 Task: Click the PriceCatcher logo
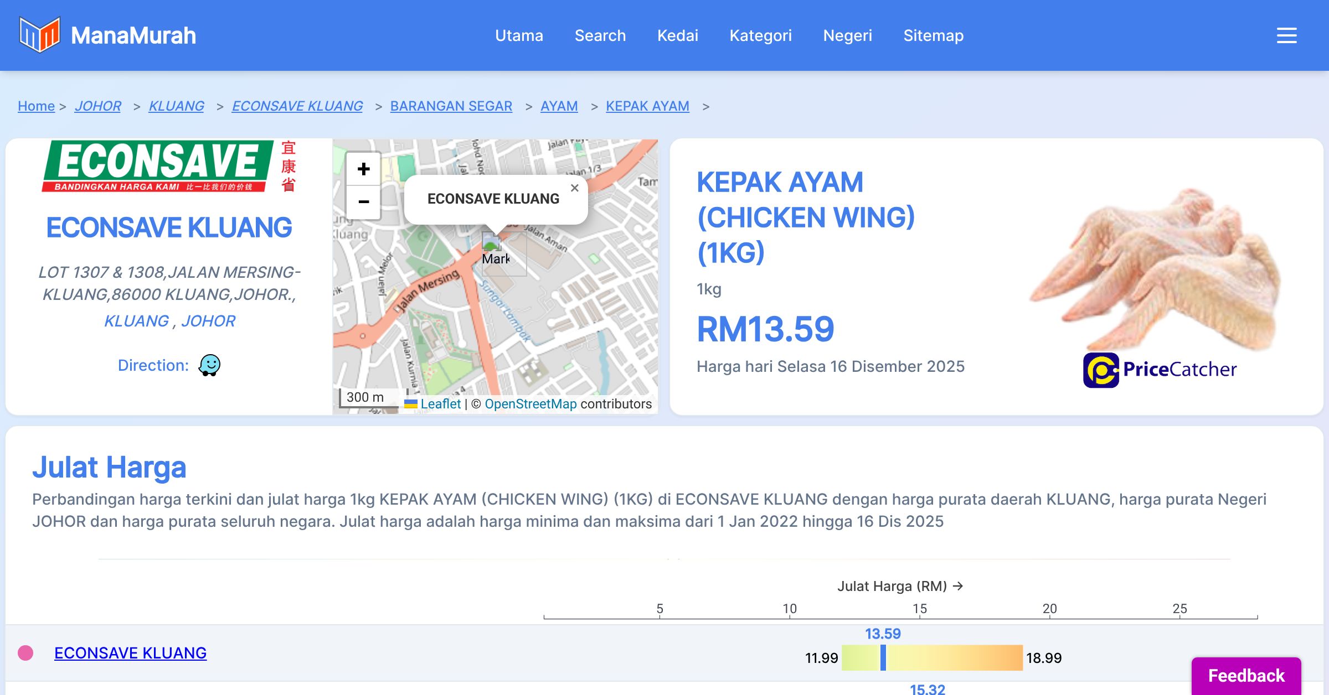(1160, 370)
